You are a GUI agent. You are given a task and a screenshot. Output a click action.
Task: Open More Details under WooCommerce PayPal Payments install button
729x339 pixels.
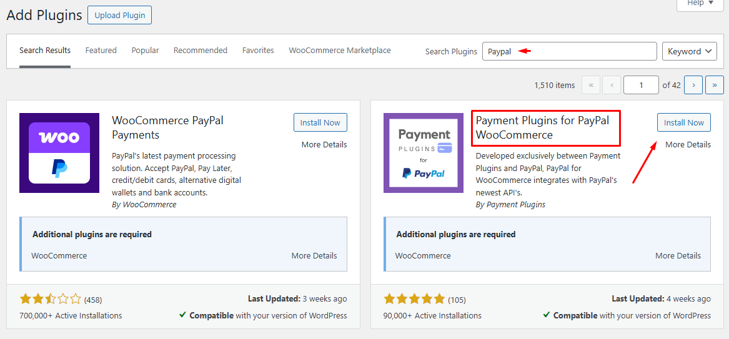tap(324, 144)
